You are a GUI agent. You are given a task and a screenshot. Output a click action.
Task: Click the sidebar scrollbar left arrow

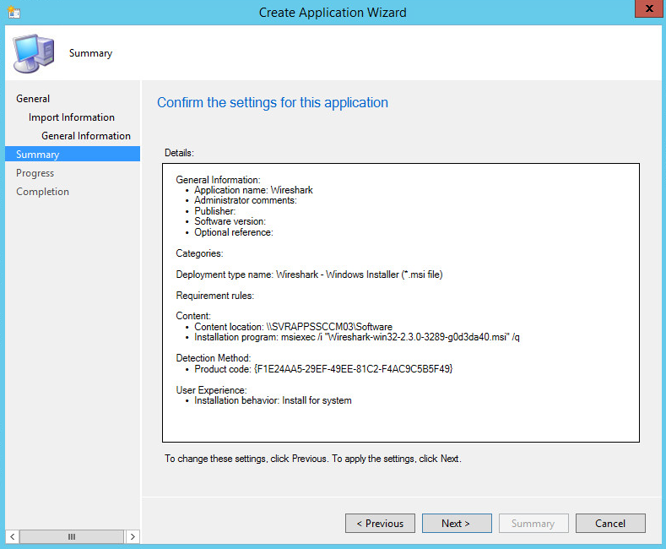coord(13,536)
